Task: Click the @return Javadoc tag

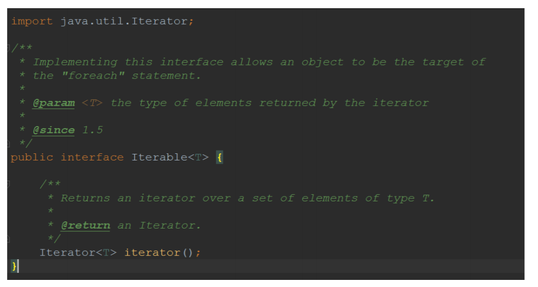Action: coord(85,225)
